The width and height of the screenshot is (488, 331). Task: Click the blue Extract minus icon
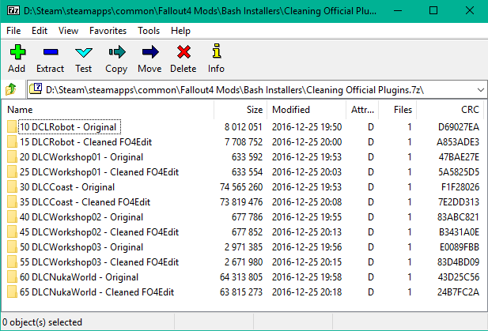pyautogui.click(x=51, y=52)
